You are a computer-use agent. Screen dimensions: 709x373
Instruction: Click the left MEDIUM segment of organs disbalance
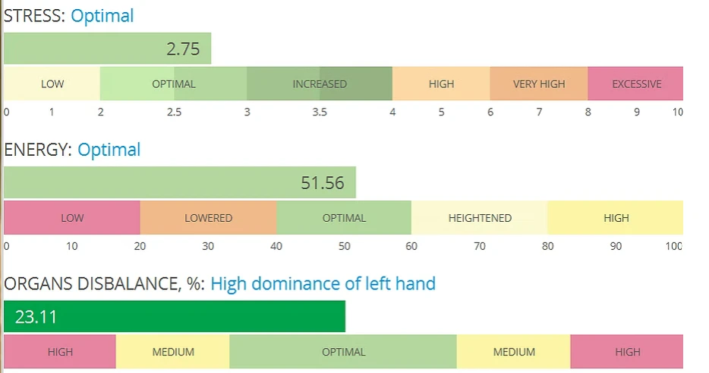(x=173, y=352)
